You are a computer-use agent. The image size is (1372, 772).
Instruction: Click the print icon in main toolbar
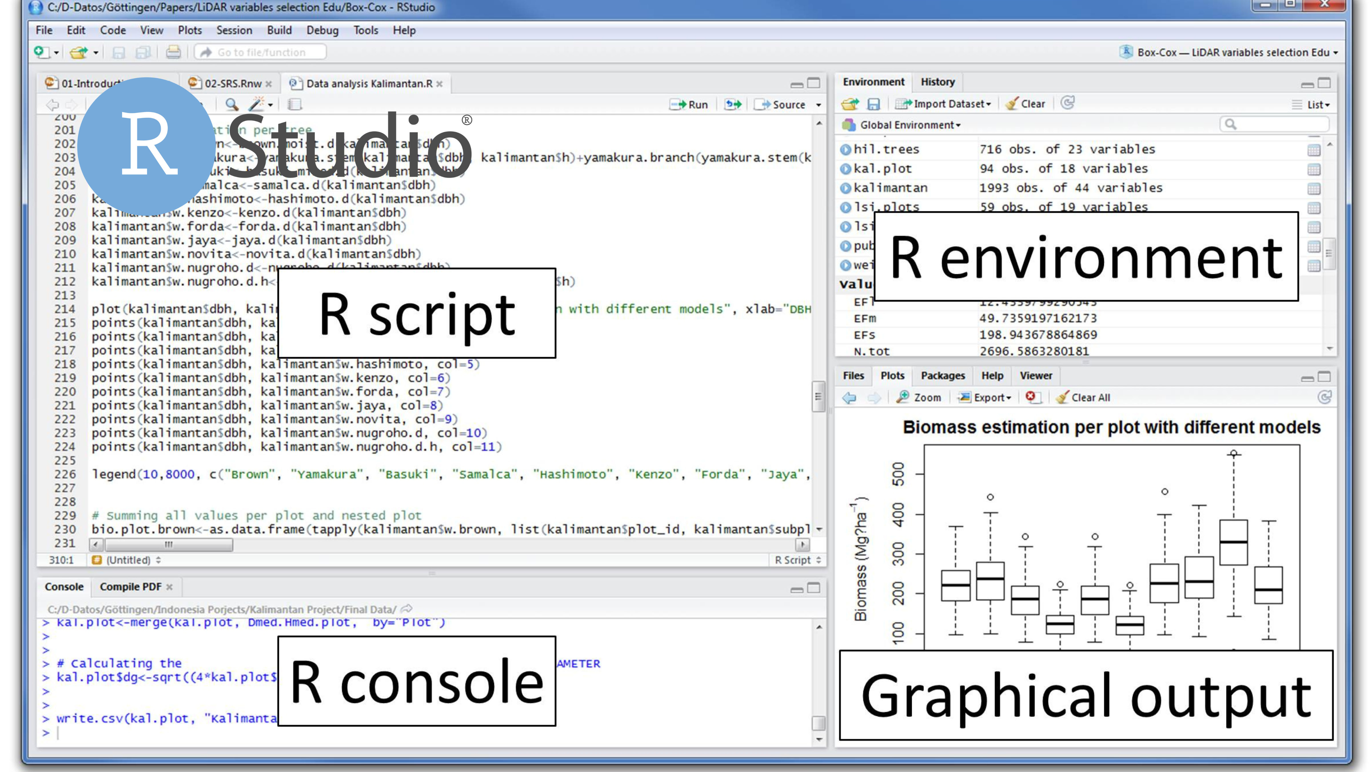coord(173,52)
